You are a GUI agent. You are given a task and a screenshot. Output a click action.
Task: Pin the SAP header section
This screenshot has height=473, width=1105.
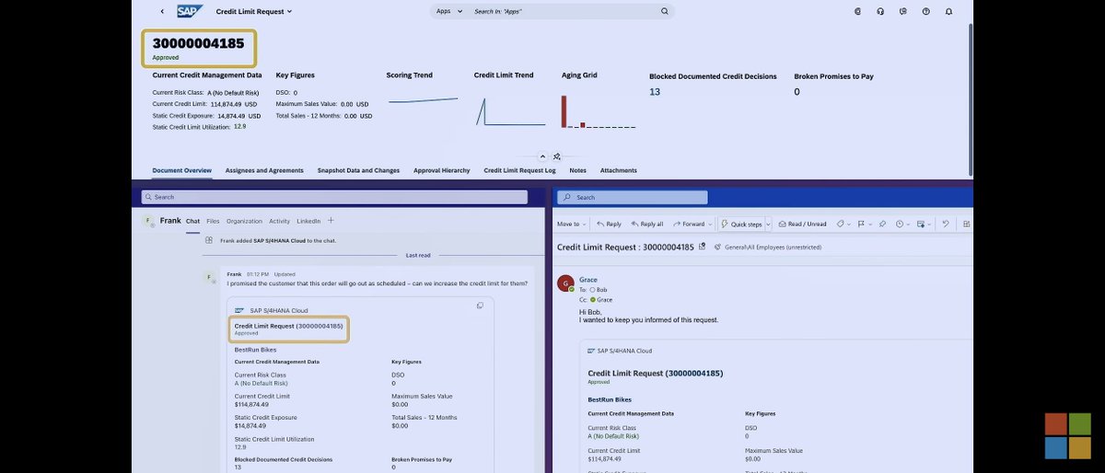click(557, 156)
